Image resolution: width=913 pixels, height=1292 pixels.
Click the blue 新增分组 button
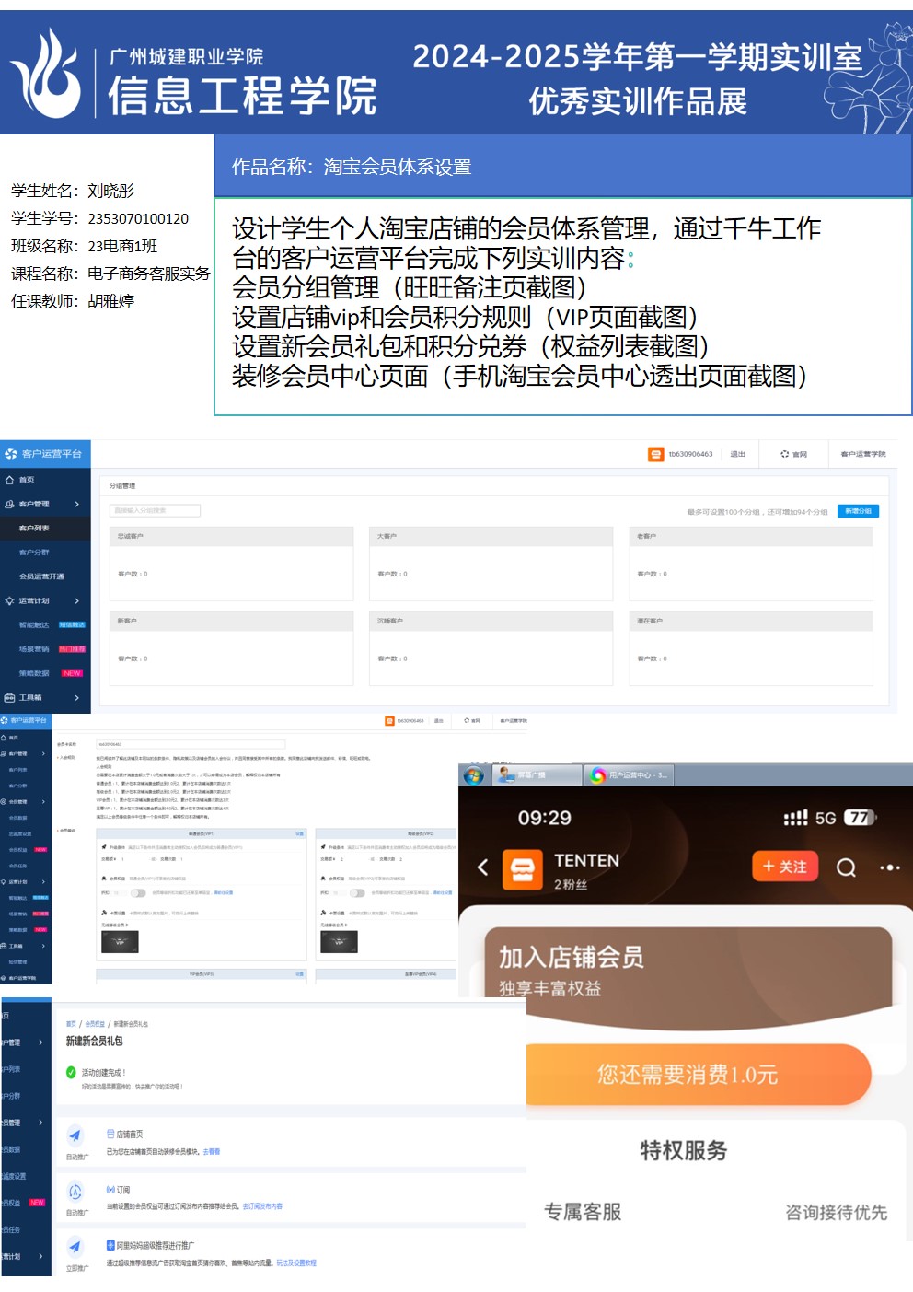(x=858, y=511)
